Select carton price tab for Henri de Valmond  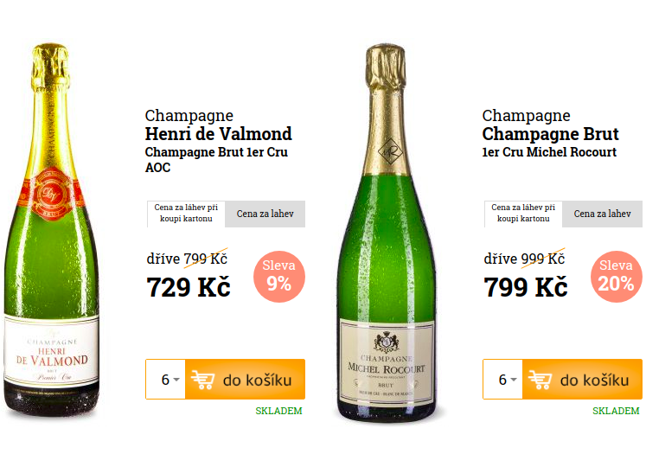tap(186, 214)
